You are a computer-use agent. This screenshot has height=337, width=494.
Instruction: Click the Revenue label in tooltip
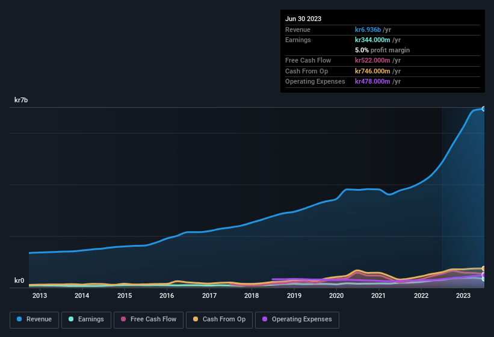pyautogui.click(x=298, y=29)
